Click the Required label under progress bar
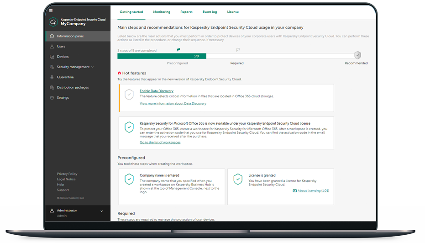425x243 pixels. coord(237,63)
